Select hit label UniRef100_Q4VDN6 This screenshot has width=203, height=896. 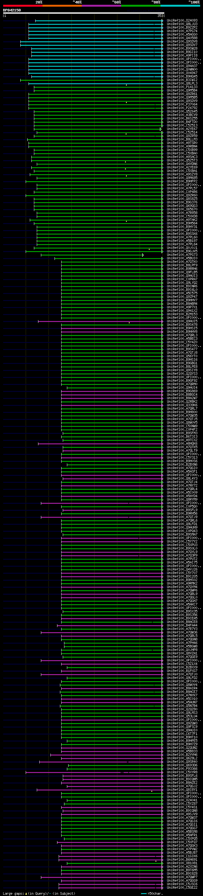(x=182, y=164)
